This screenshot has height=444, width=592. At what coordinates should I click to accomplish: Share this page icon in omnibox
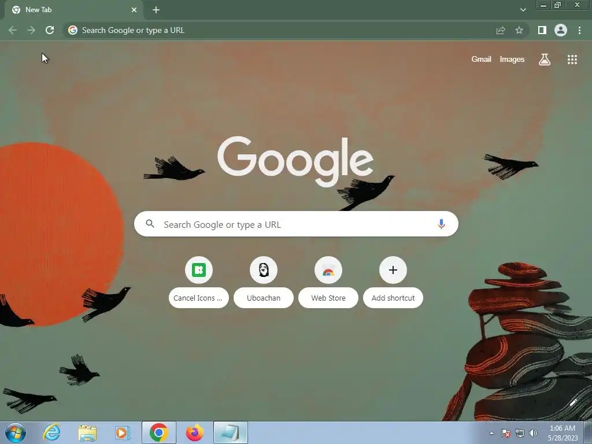pos(501,31)
